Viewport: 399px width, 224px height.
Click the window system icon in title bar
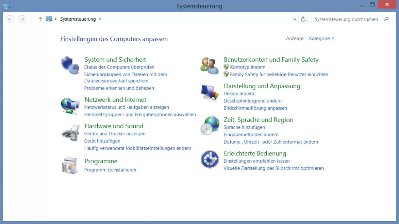coord(6,6)
